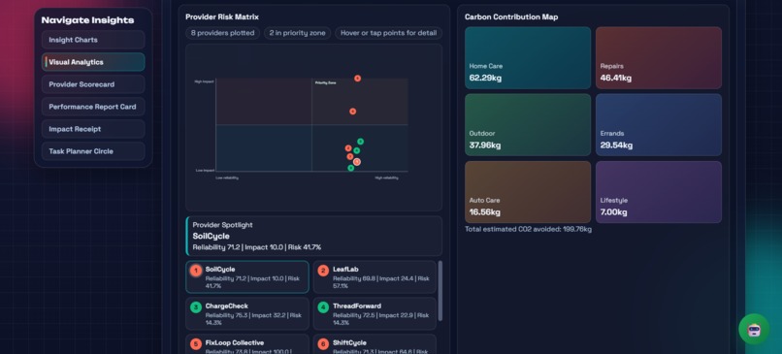Select the ChargeCheck provider card

tap(247, 313)
